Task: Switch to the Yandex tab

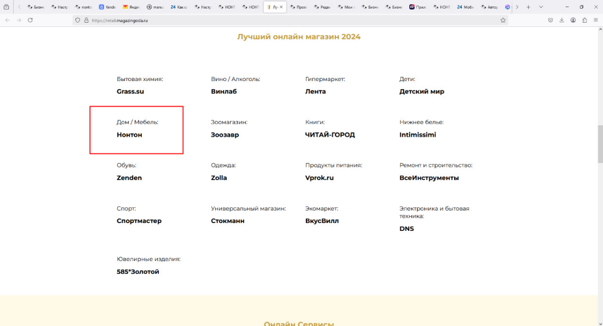Action: coord(107,7)
